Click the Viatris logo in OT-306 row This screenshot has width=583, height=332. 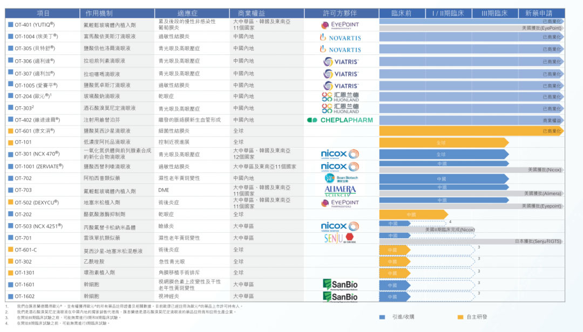click(x=340, y=61)
